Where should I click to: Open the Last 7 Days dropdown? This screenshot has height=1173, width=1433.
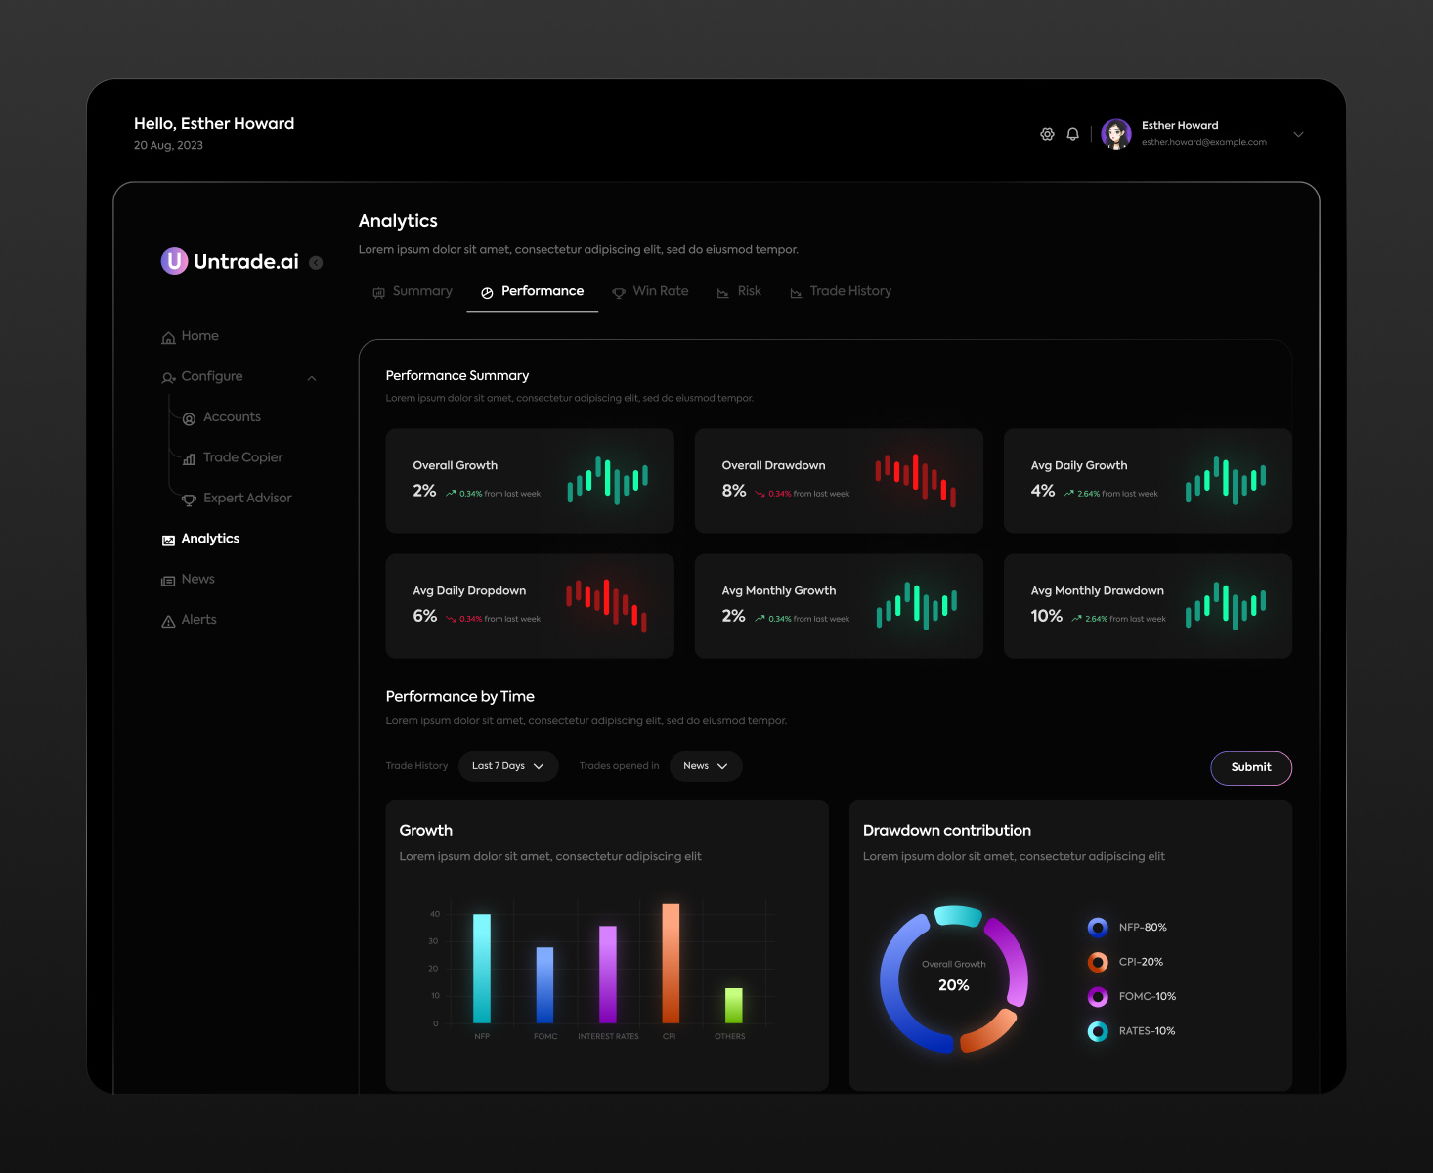508,766
